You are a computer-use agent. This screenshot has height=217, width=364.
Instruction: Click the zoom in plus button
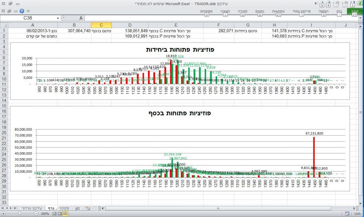point(3,214)
